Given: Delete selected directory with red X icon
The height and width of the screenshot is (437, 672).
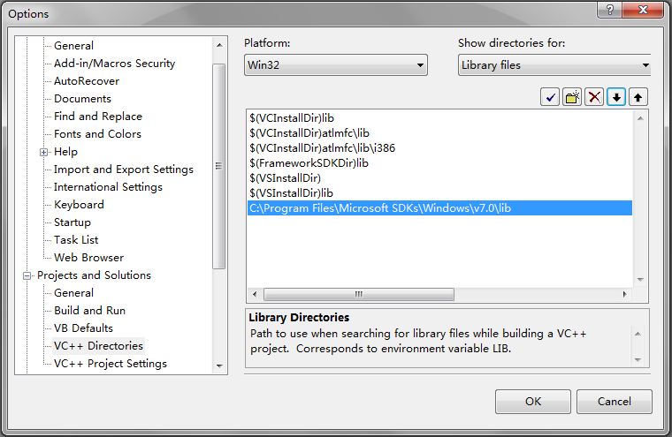Looking at the screenshot, I should (x=594, y=97).
